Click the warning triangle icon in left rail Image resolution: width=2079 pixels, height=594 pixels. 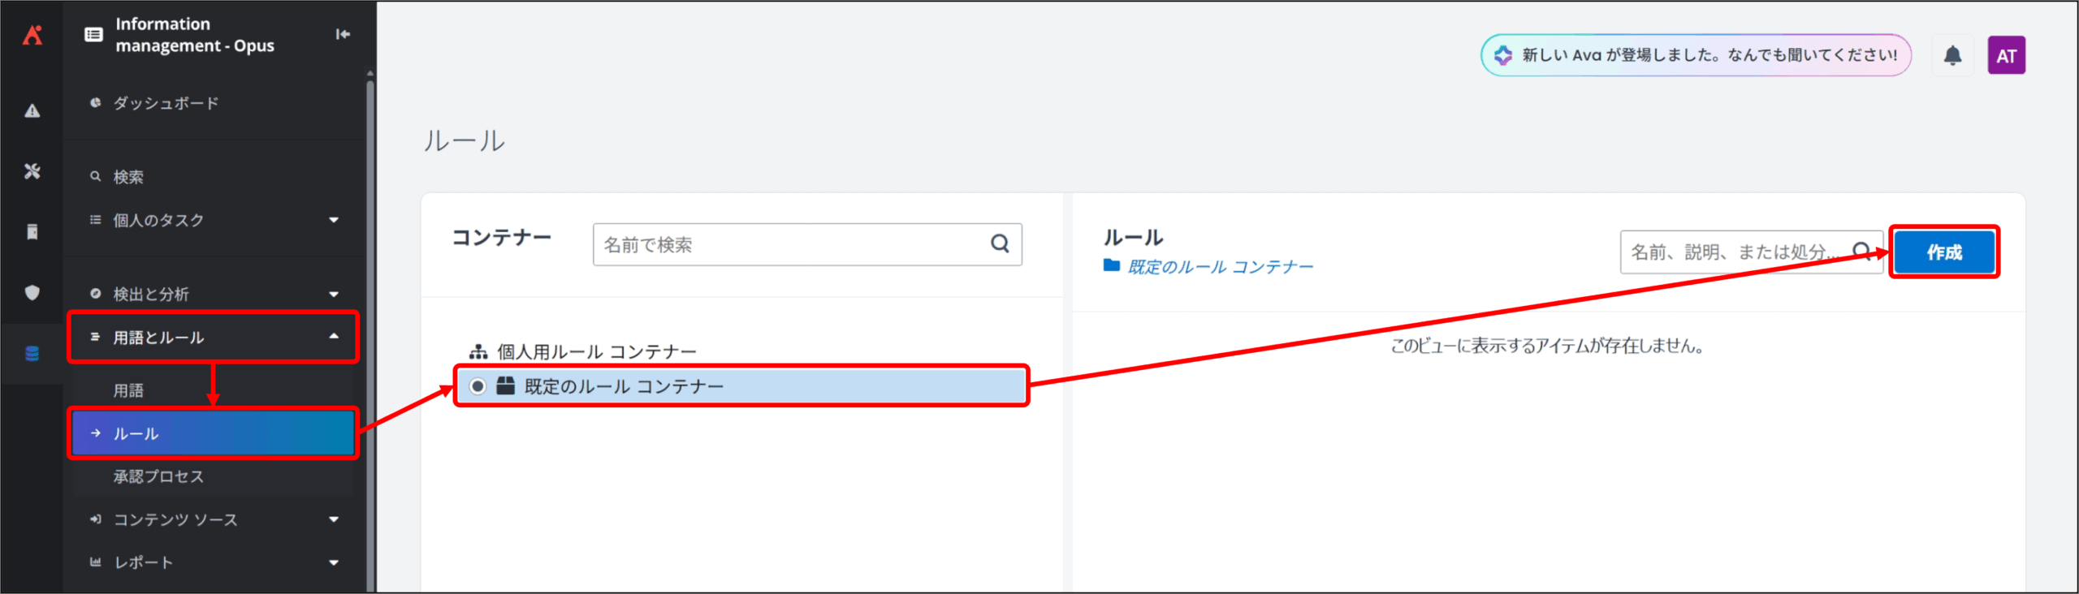(32, 111)
